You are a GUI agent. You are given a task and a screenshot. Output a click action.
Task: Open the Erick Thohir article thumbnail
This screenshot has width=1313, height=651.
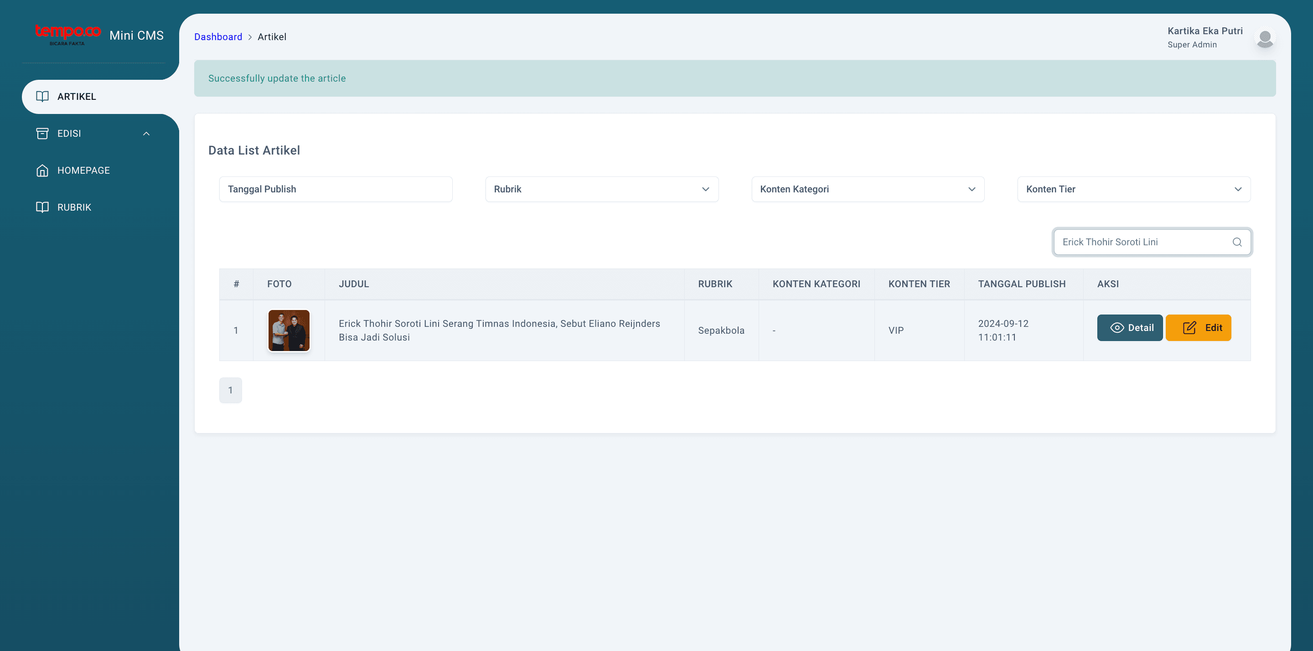289,331
